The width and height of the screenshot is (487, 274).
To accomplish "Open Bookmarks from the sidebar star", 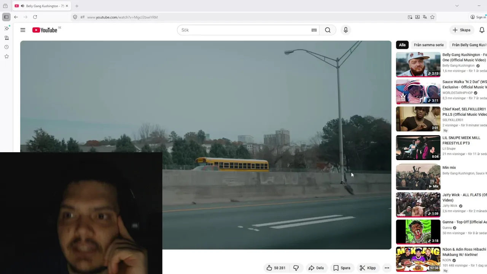I will point(6,56).
